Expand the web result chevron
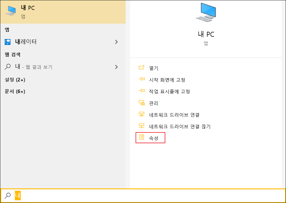Screen dimensions: 286x203 click(x=116, y=67)
